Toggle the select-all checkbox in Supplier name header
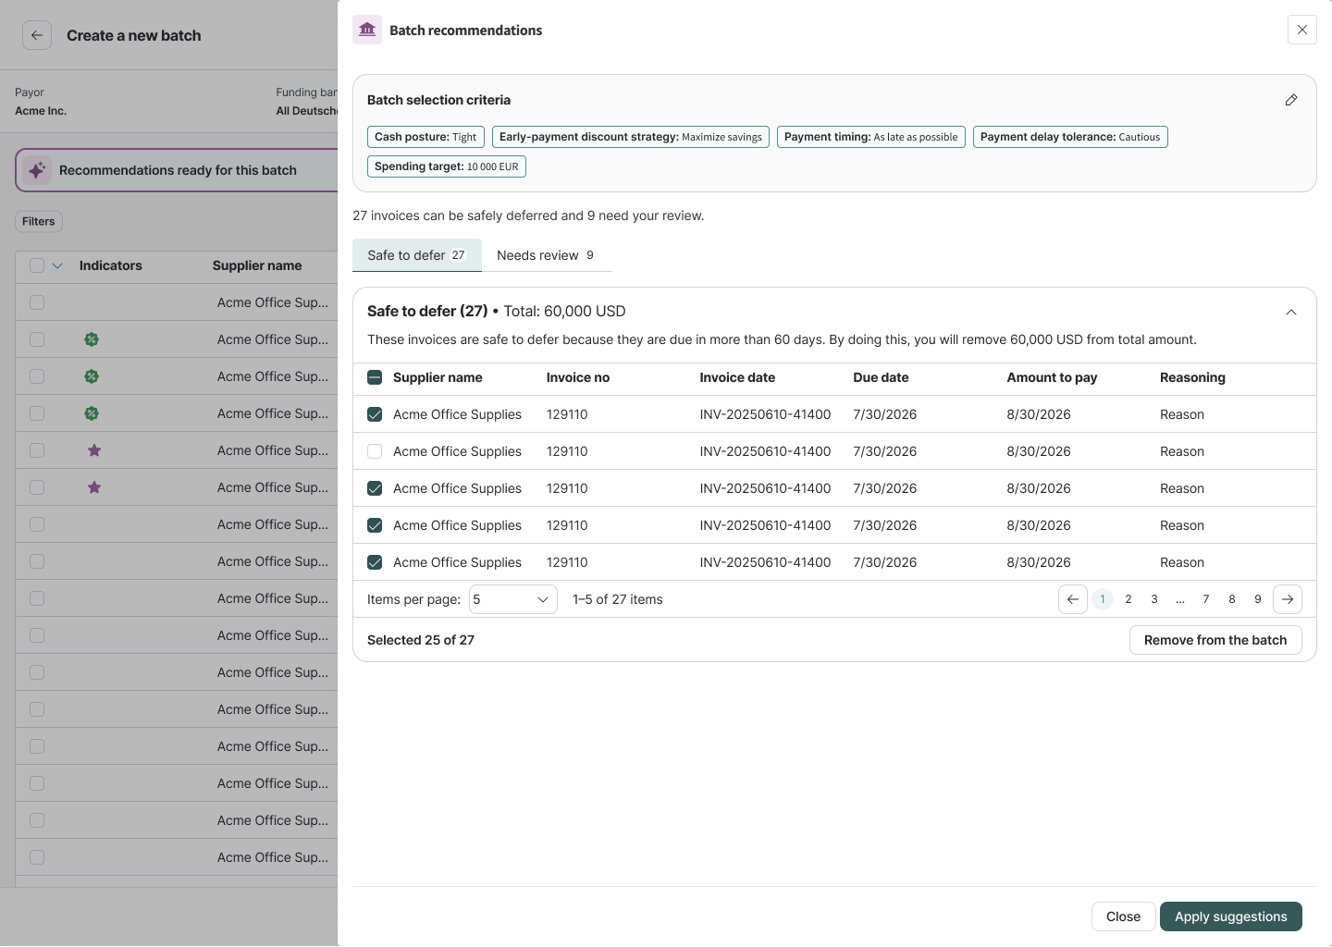This screenshot has width=1332, height=947. (375, 377)
